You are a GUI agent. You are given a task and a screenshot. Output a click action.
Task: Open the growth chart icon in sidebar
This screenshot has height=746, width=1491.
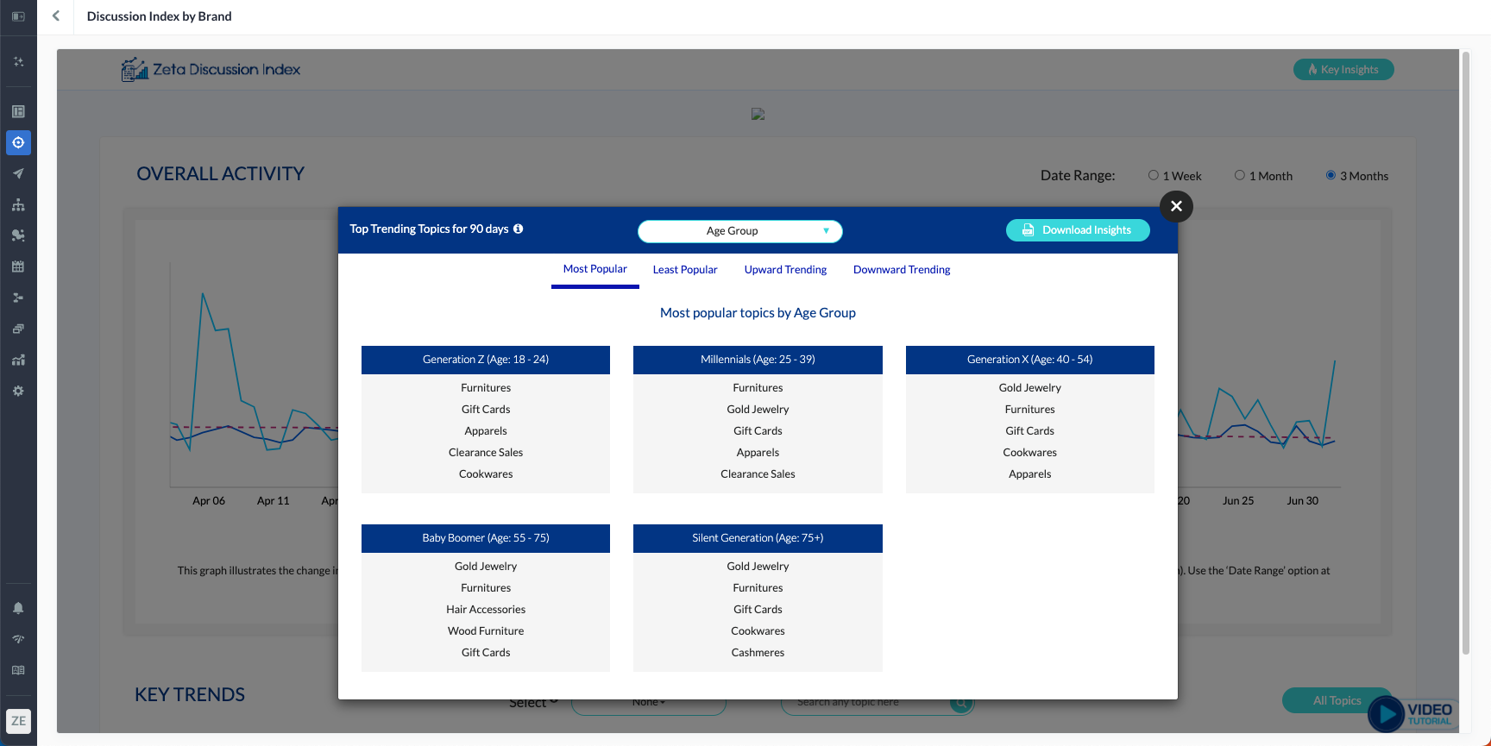pos(18,360)
